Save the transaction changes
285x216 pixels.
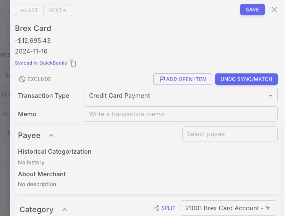tap(252, 10)
